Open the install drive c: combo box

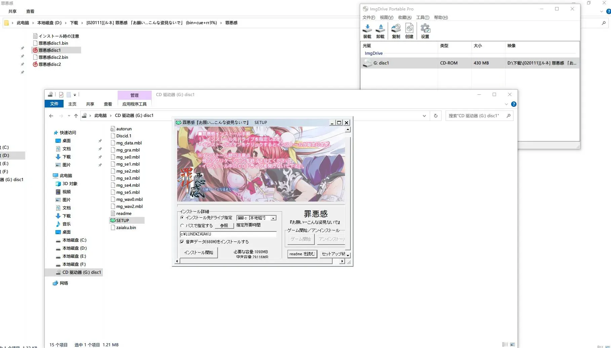(x=257, y=218)
